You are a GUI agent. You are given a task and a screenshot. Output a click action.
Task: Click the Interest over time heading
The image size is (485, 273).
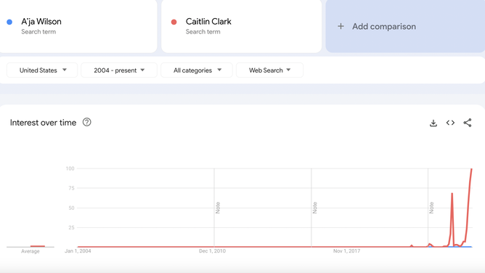(x=43, y=123)
